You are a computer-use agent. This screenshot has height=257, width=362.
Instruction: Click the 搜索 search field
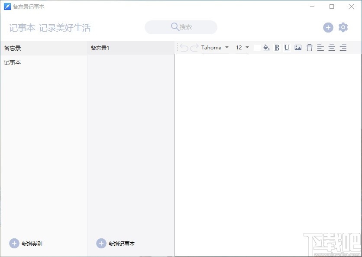click(x=181, y=27)
